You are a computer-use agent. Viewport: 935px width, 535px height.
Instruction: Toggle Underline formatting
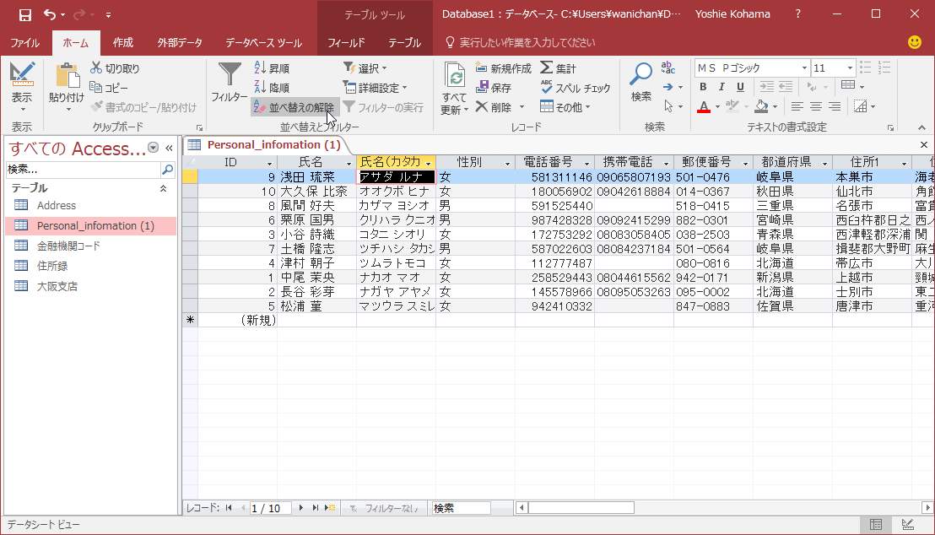tap(740, 87)
